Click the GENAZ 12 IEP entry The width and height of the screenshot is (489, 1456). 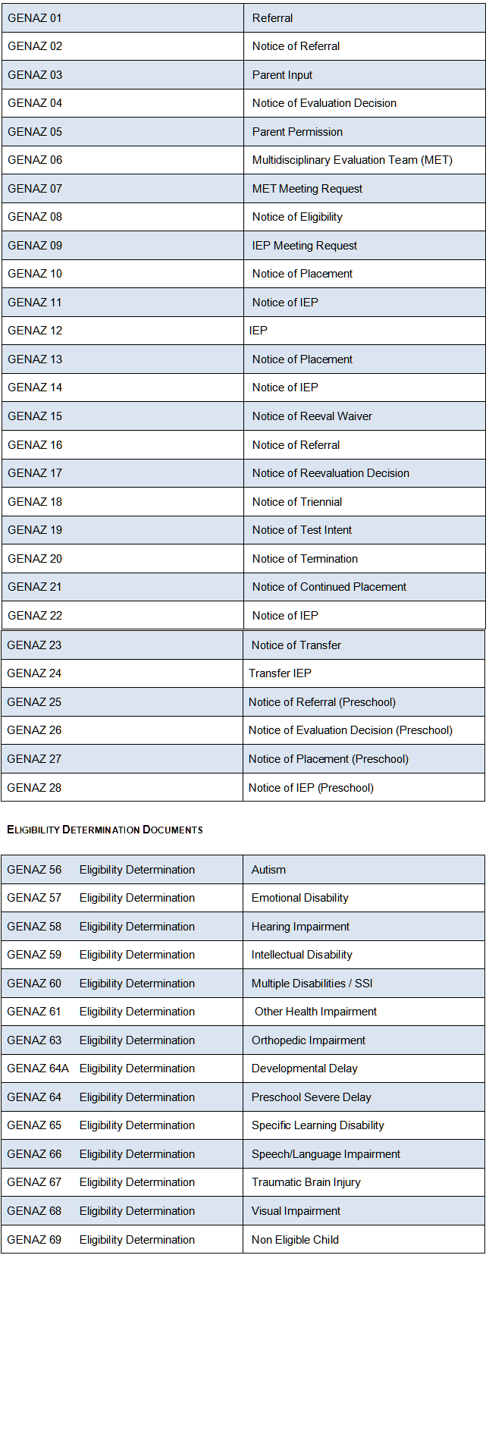tap(259, 331)
